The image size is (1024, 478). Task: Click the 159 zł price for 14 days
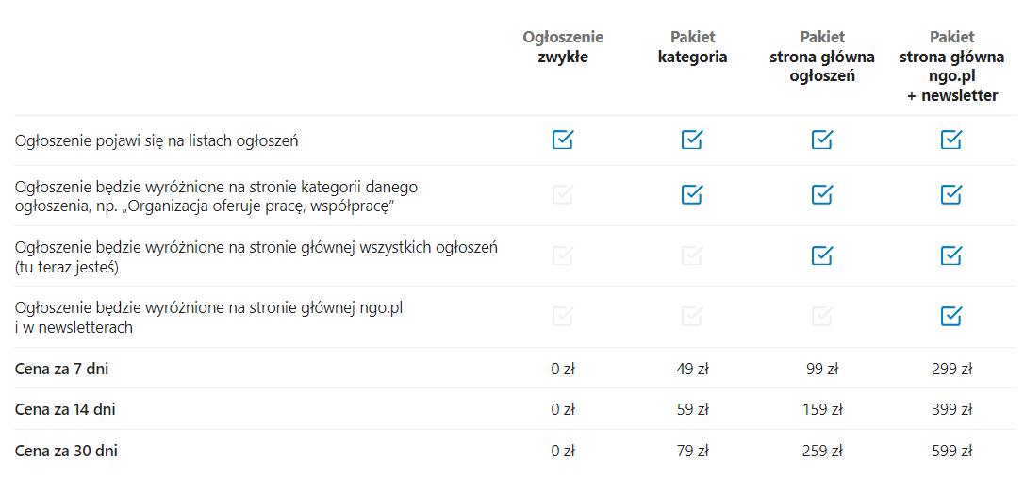pyautogui.click(x=822, y=410)
